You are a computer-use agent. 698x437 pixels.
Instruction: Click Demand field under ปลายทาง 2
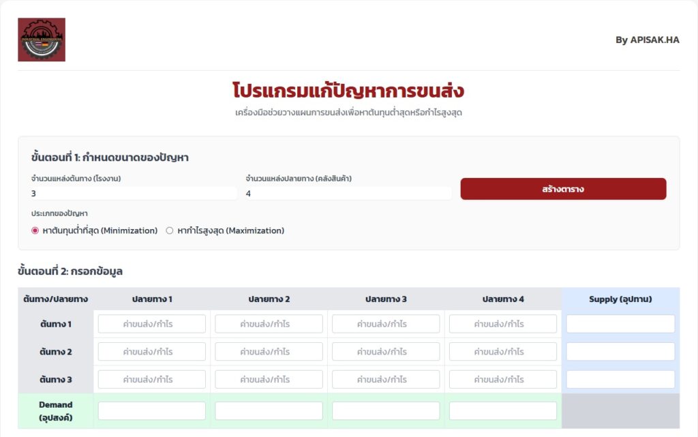[x=269, y=411]
